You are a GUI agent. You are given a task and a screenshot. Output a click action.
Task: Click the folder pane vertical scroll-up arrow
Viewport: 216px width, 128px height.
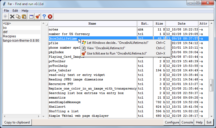click(43, 24)
